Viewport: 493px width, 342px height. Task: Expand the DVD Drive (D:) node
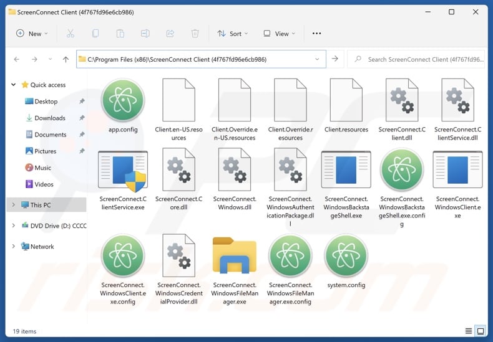click(14, 226)
